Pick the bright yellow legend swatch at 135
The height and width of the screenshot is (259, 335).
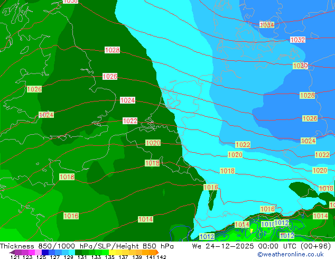coord(112,252)
